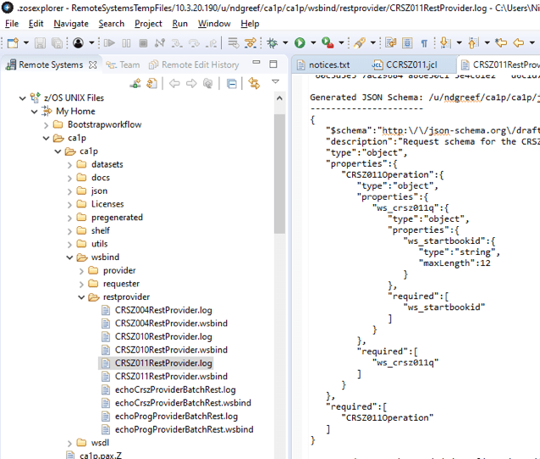Image resolution: width=540 pixels, height=459 pixels.
Task: Expand the datasets folder
Action: pyautogui.click(x=69, y=165)
